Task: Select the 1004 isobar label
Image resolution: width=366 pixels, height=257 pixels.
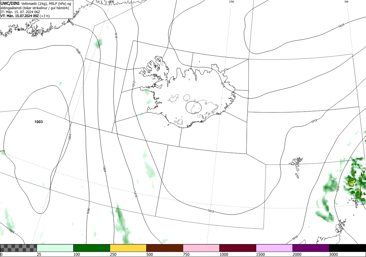Action: click(70, 137)
